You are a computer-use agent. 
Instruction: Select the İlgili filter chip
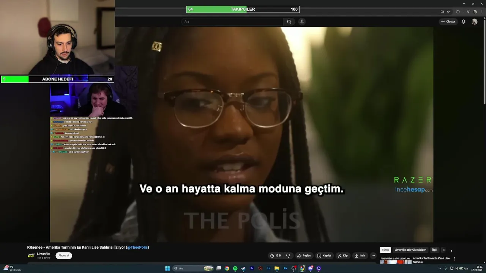pyautogui.click(x=435, y=250)
